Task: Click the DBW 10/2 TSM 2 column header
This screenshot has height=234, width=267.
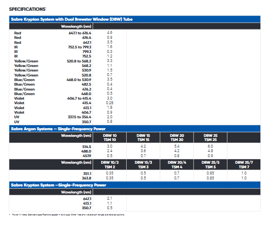Action: tap(110, 165)
